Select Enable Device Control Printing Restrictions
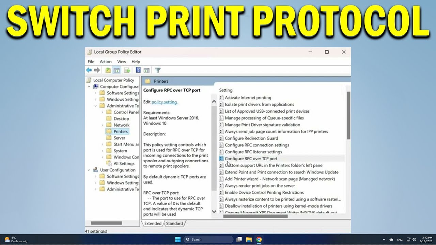Screen dimensions: 436x245 pyautogui.click(x=264, y=193)
